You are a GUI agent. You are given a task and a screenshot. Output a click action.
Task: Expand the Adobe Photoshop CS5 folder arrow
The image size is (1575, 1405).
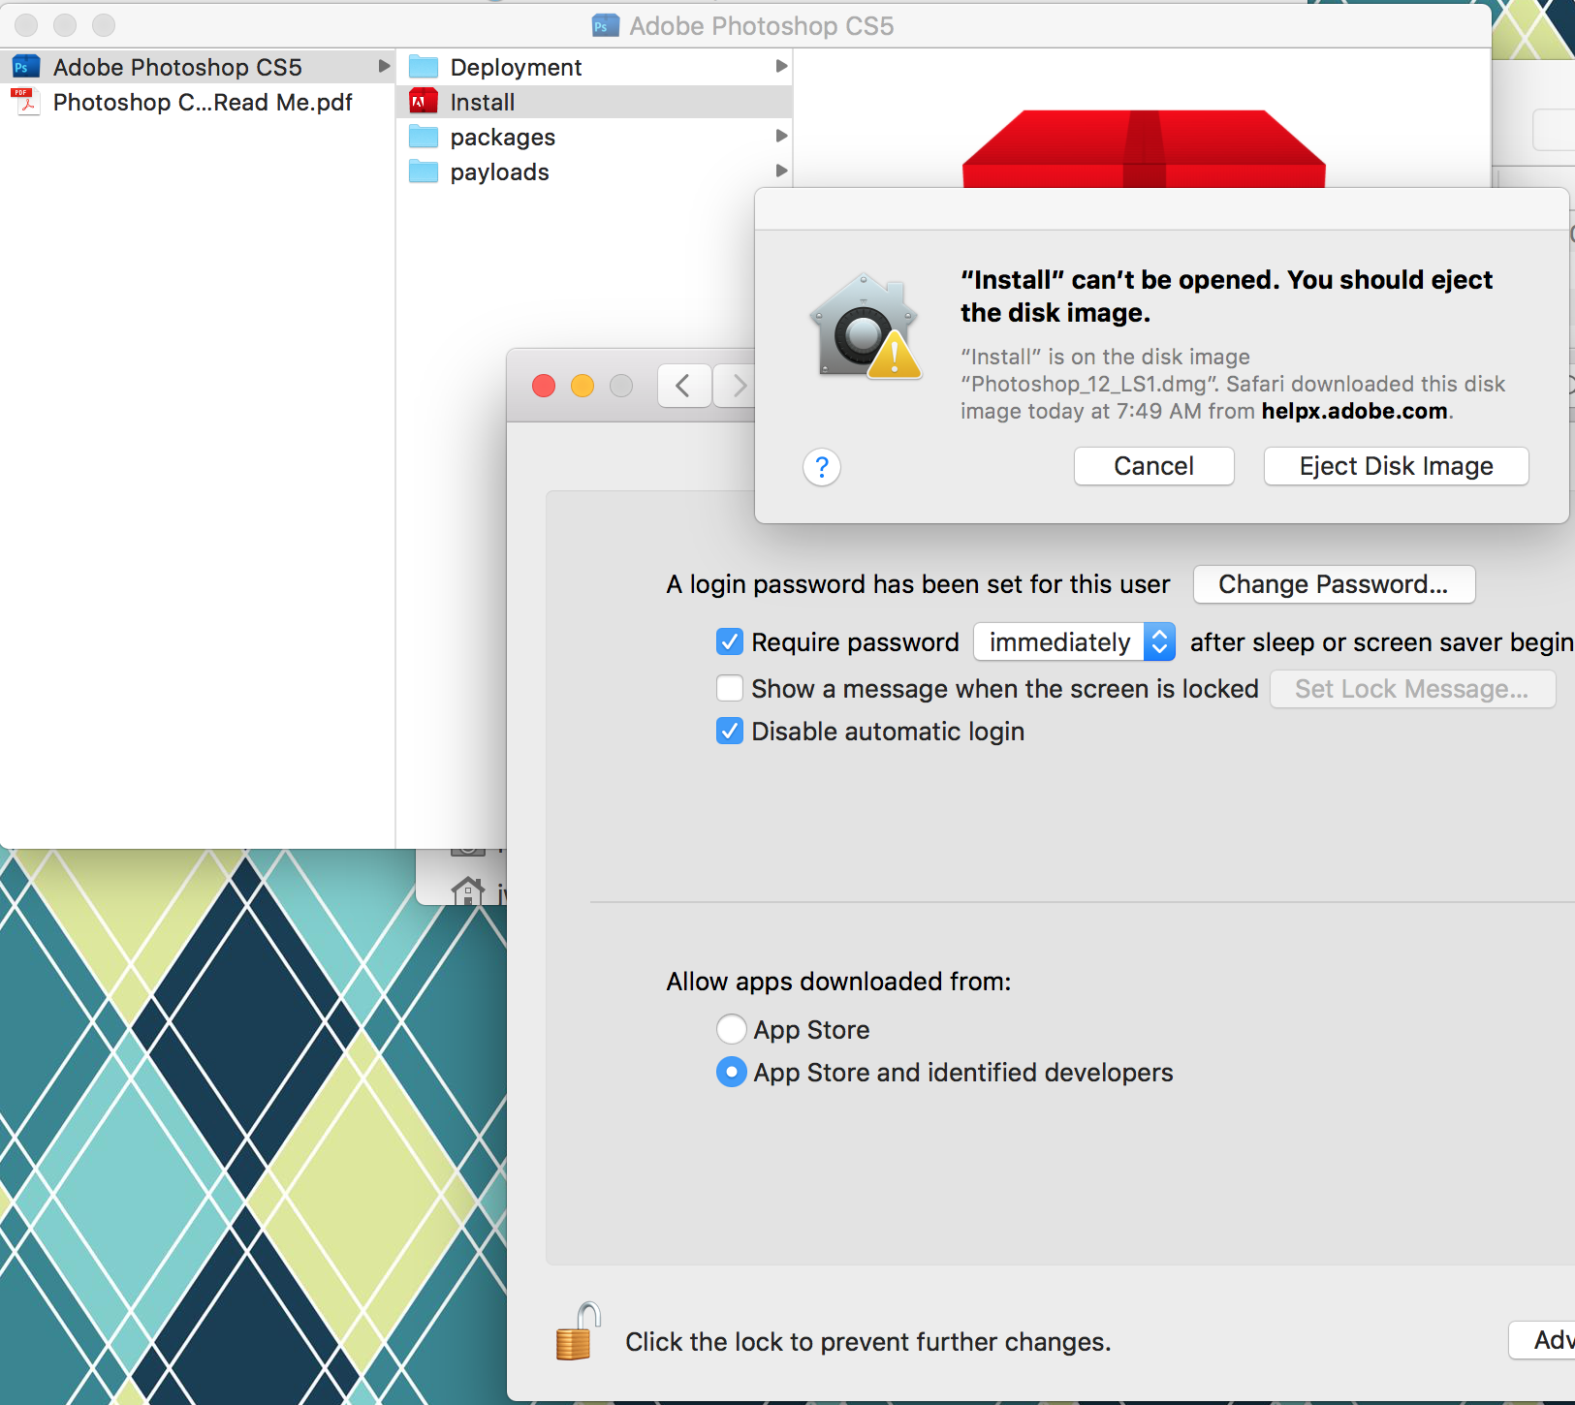384,66
